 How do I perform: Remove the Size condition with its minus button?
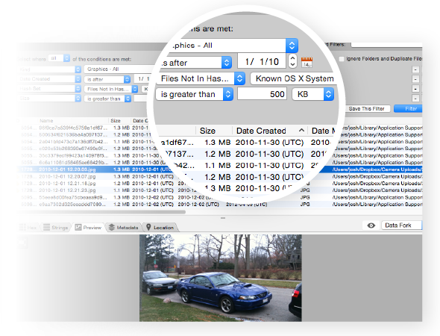(415, 98)
